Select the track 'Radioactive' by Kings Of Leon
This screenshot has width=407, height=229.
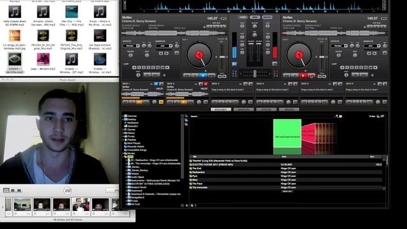(286, 172)
